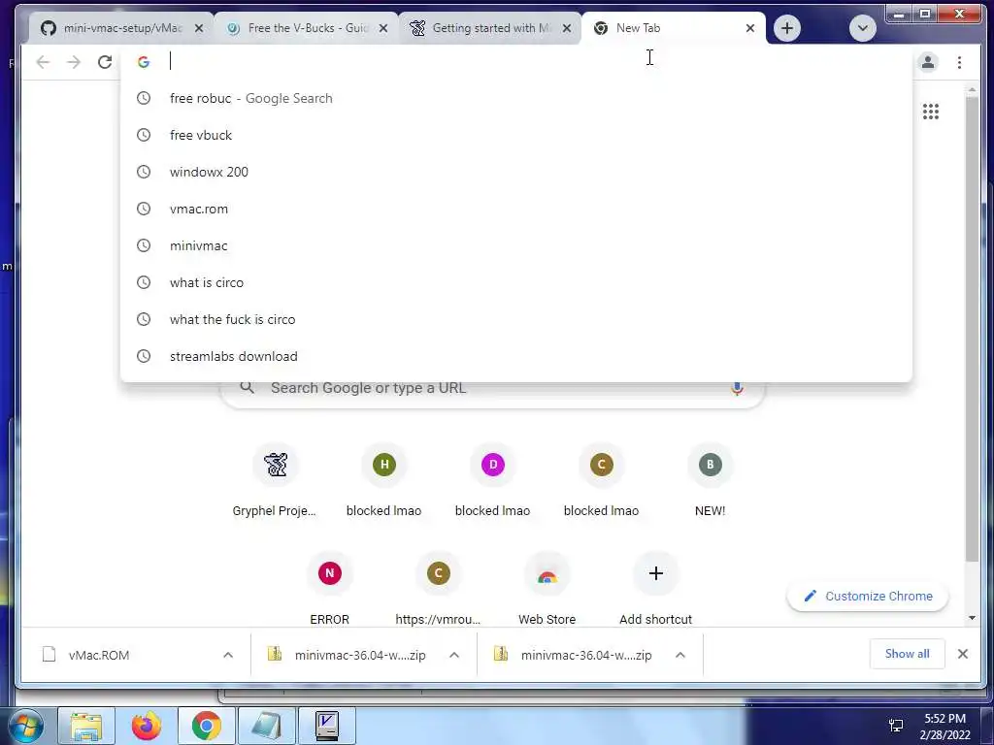Click the microphone voice search icon

tap(737, 388)
